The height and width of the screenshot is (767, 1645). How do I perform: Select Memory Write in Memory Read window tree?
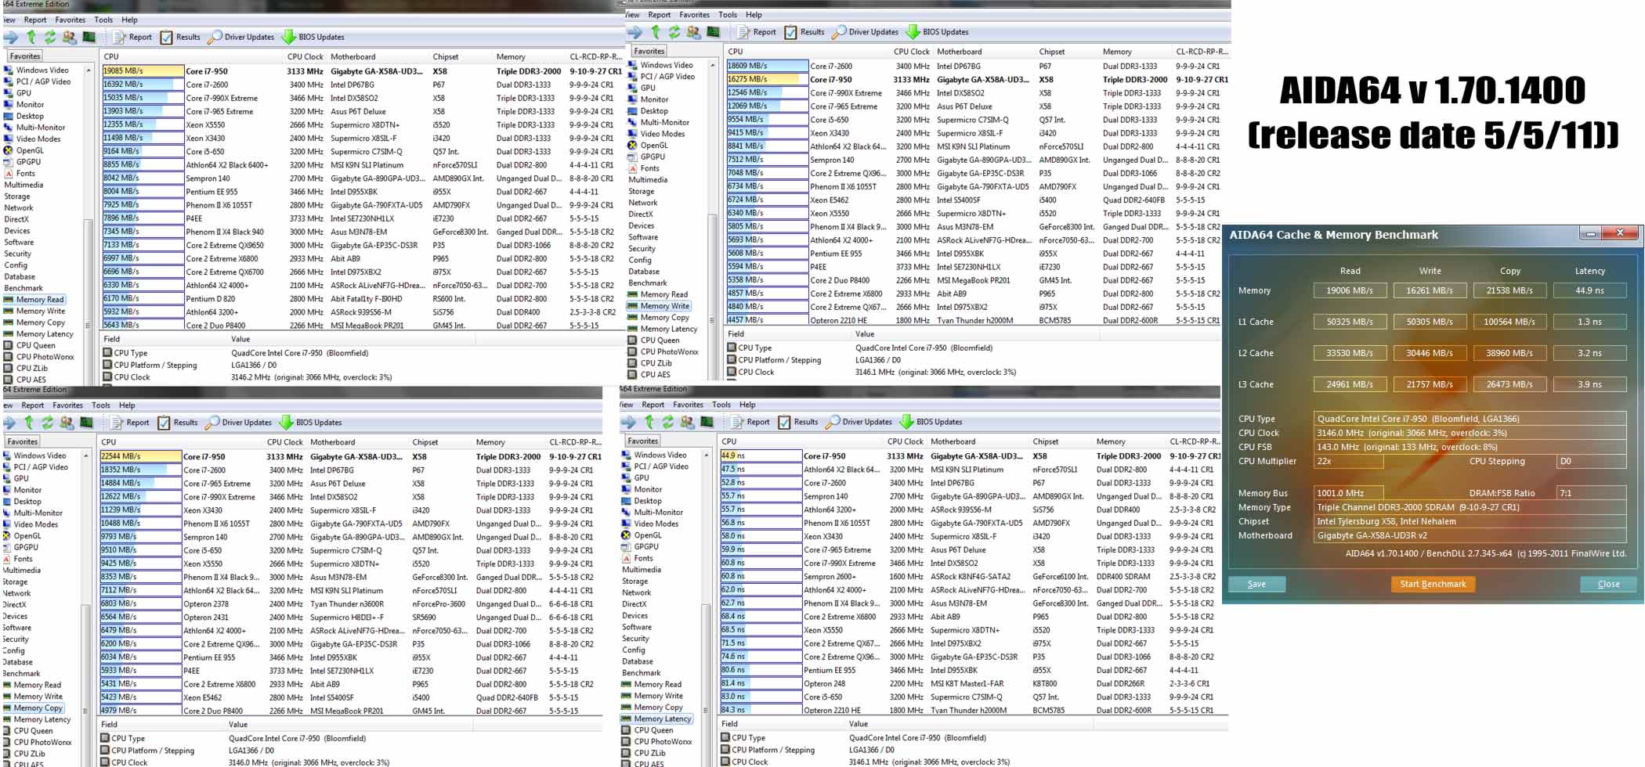point(41,311)
